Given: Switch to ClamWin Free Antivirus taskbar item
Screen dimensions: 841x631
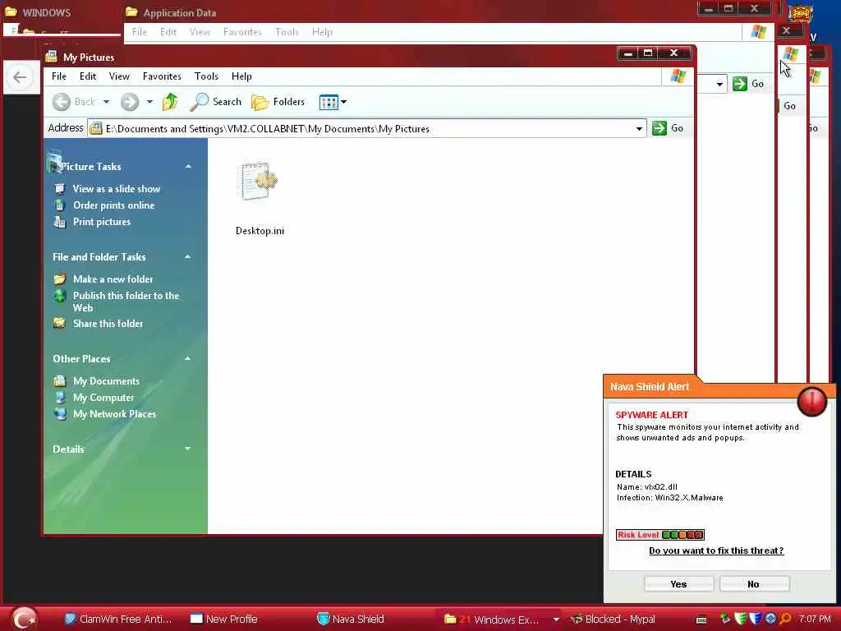Looking at the screenshot, I should (118, 619).
